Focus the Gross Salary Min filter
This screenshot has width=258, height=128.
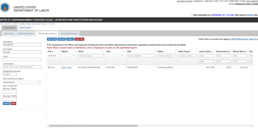207,56
